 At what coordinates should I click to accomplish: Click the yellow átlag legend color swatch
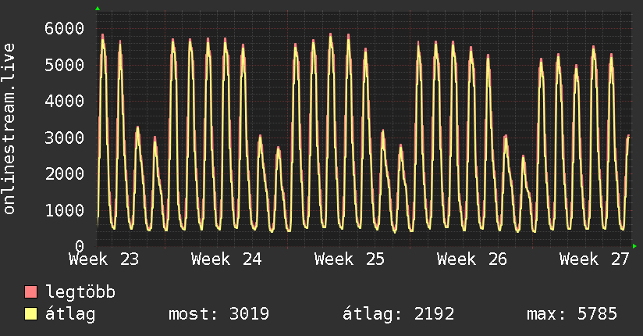[30, 313]
